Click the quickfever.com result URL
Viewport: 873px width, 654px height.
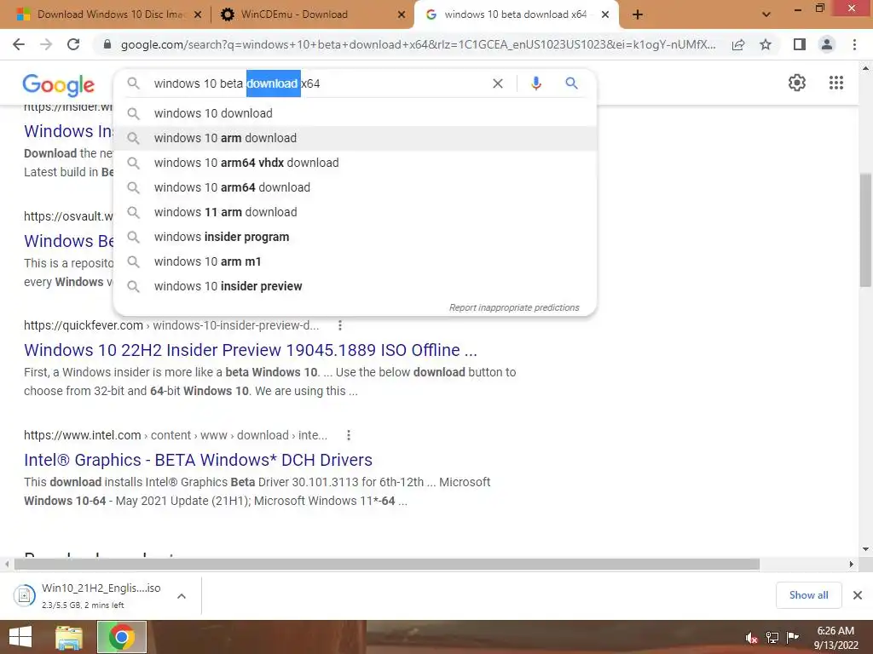click(x=171, y=325)
